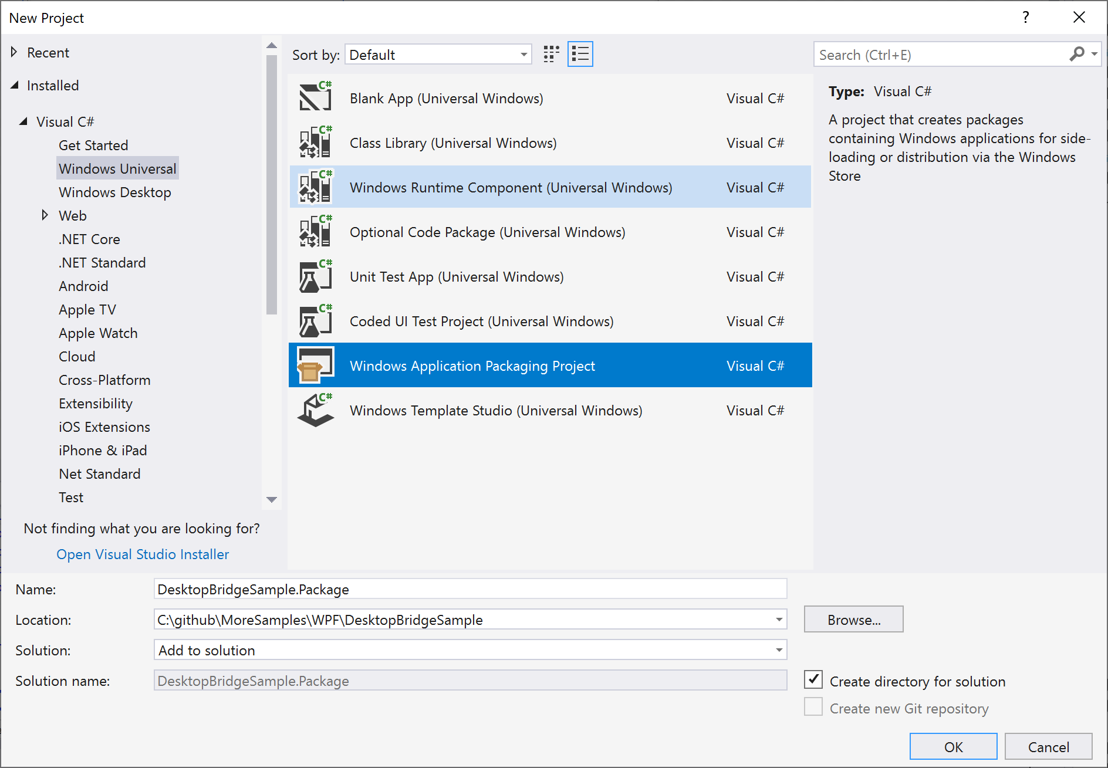The width and height of the screenshot is (1108, 768).
Task: Select Class Library (Universal Windows) template
Action: tap(550, 143)
